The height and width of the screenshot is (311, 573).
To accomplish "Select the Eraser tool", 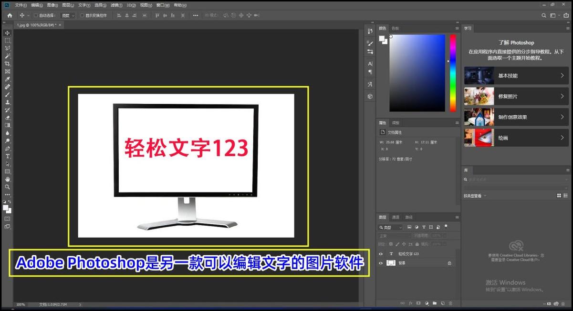I will [x=7, y=118].
